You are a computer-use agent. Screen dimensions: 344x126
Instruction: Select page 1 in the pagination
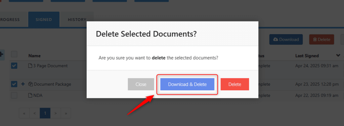pyautogui.click(x=45, y=113)
